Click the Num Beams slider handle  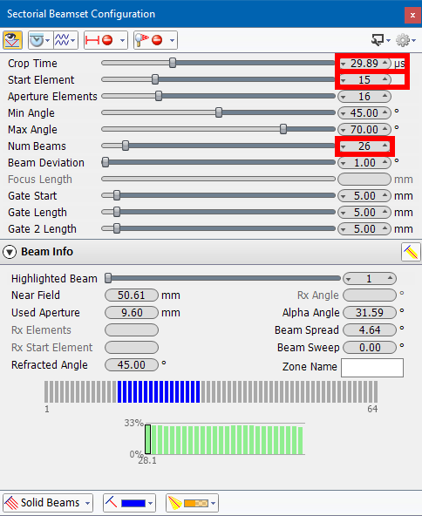click(126, 146)
